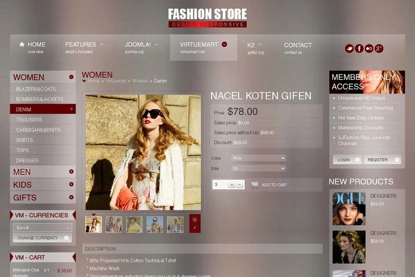
Task: Open the Euro currency dropdown
Action: tap(42, 228)
